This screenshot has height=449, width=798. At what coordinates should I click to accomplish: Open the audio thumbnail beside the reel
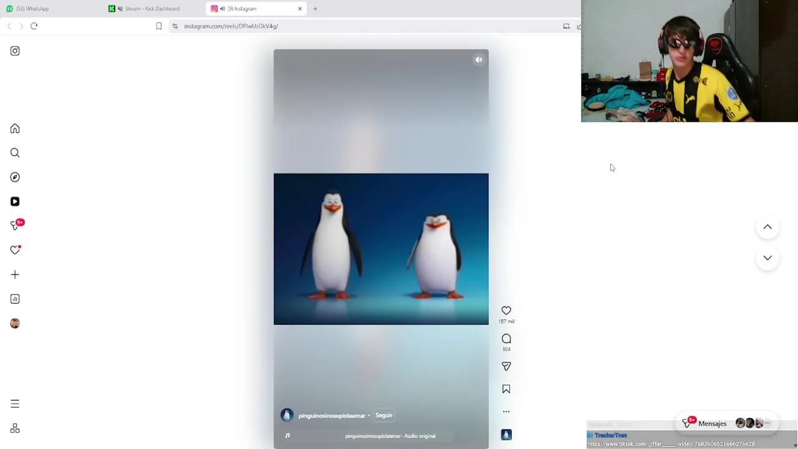(x=506, y=435)
